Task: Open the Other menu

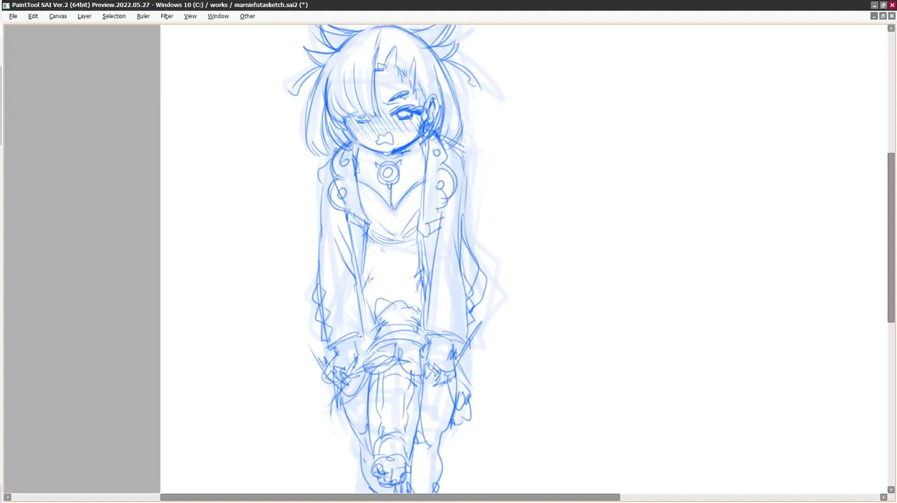Action: tap(247, 16)
